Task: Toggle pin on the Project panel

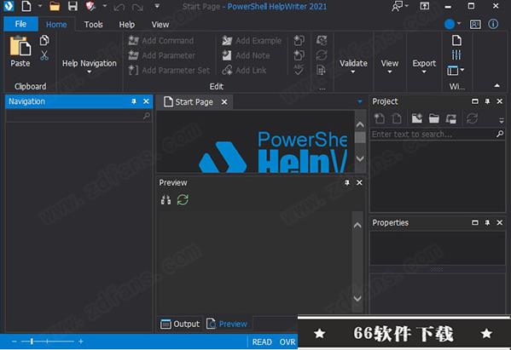Action: tap(487, 101)
